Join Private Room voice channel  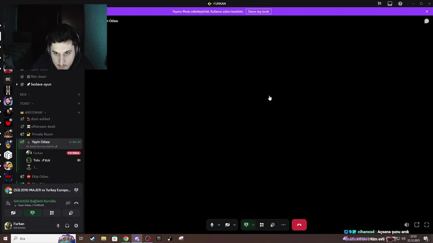click(x=50, y=134)
